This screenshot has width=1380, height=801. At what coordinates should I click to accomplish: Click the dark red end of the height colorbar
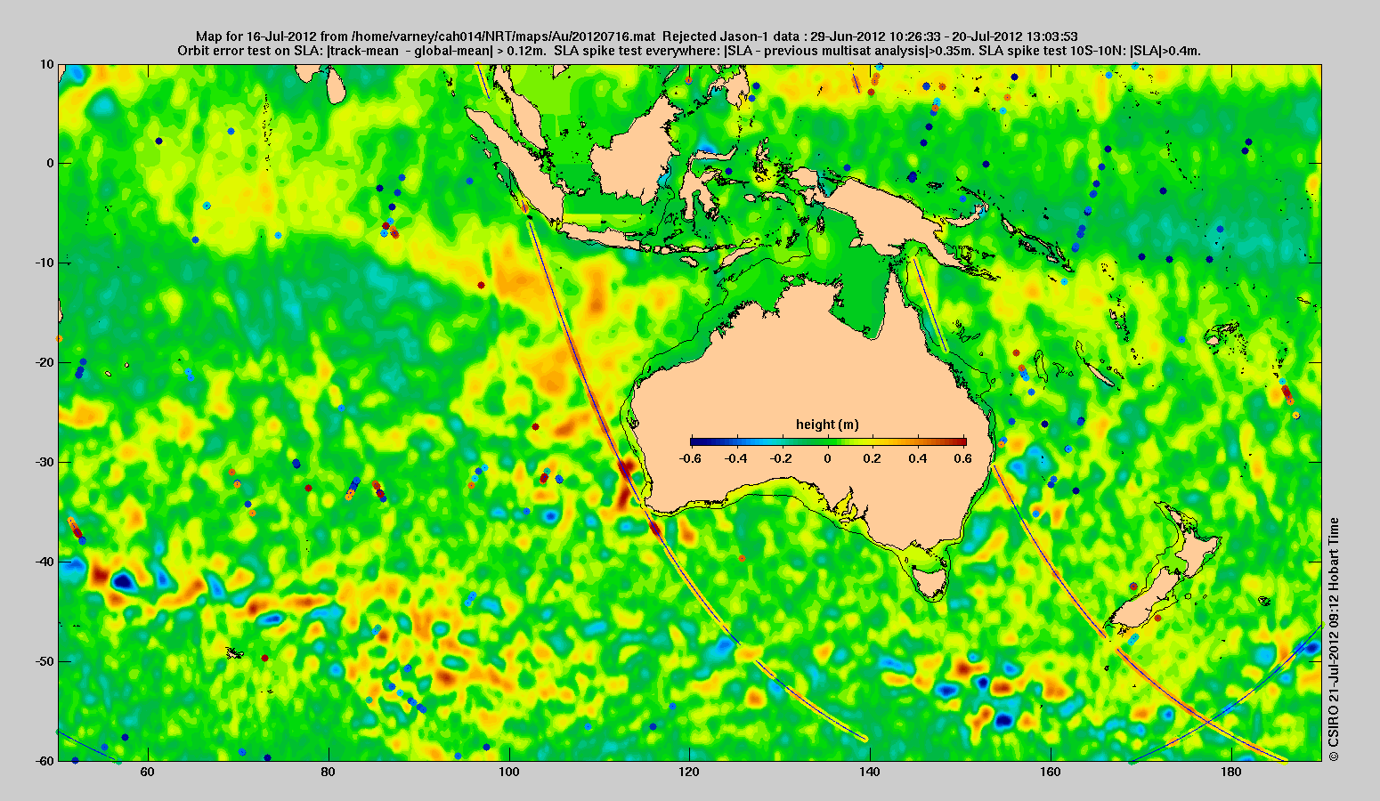click(x=962, y=441)
